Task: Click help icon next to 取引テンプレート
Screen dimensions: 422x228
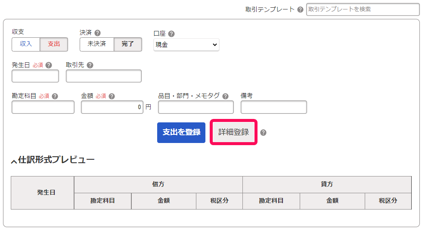Action: pos(301,9)
